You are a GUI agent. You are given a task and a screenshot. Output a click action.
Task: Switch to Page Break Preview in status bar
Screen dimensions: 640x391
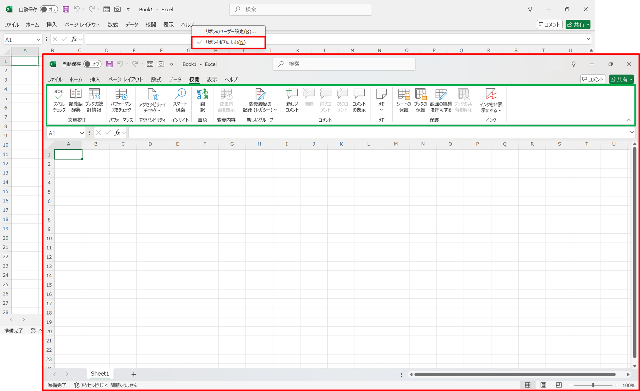[x=558, y=385]
